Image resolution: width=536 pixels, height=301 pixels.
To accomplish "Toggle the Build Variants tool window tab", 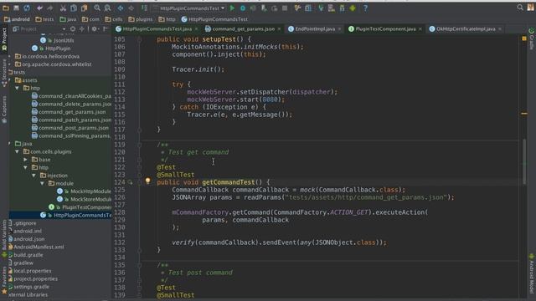I will 4,238.
